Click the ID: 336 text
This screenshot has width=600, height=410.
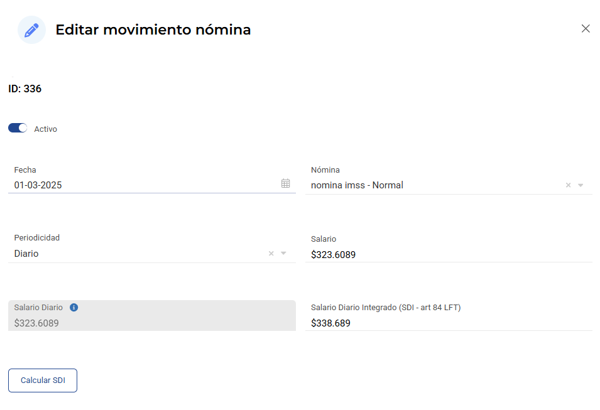[25, 89]
